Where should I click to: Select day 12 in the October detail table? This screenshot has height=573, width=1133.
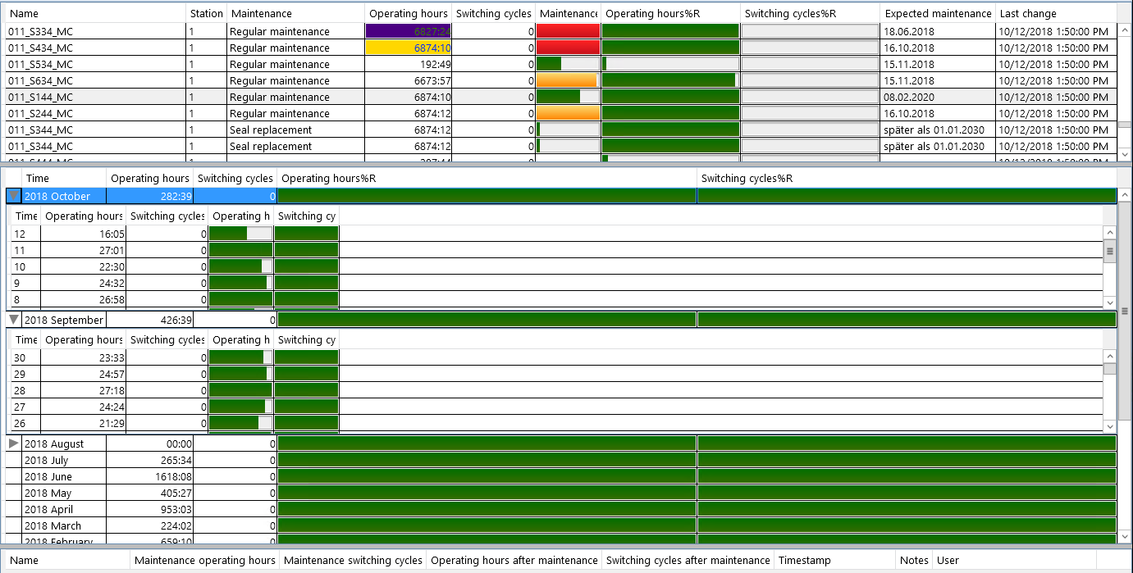555,234
